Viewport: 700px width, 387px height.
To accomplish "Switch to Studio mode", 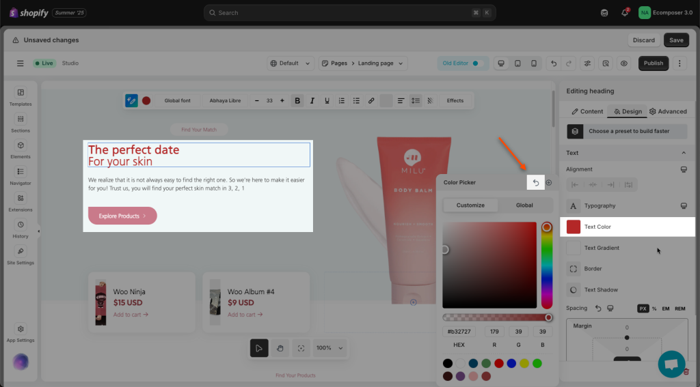I will point(70,63).
